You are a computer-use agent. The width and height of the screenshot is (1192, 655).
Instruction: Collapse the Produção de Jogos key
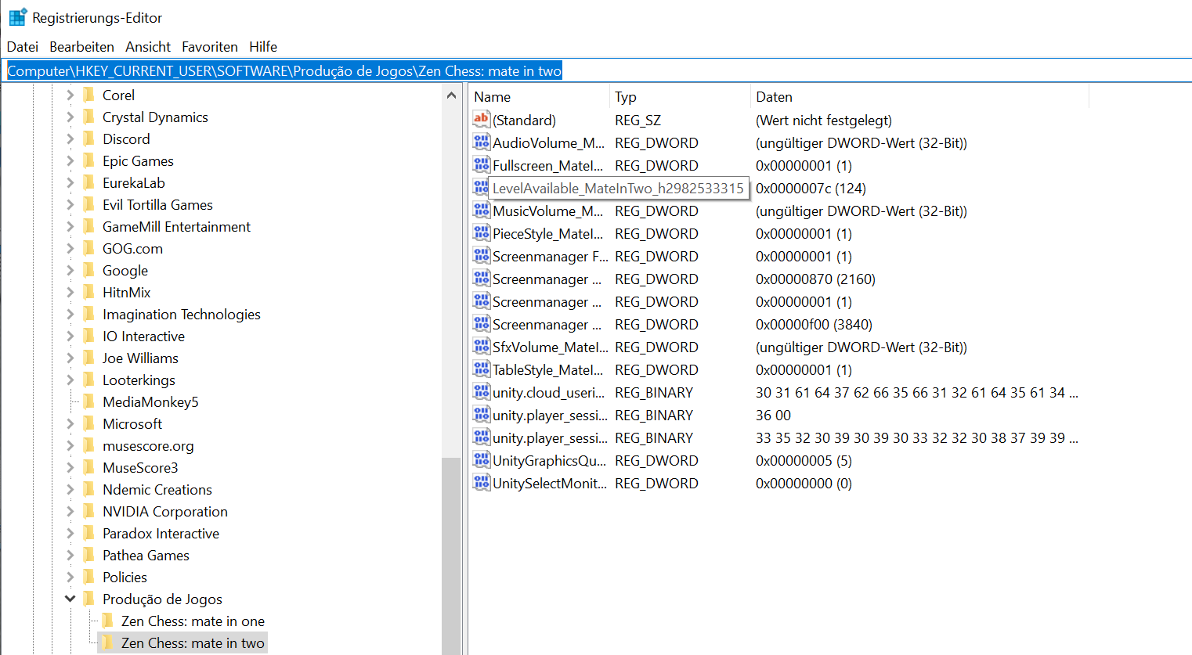(x=70, y=599)
